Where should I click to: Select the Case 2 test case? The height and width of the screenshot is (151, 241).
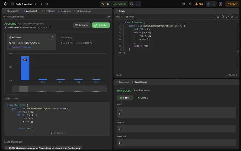142,98
